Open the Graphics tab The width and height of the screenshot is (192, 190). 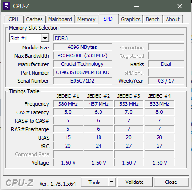point(131,19)
